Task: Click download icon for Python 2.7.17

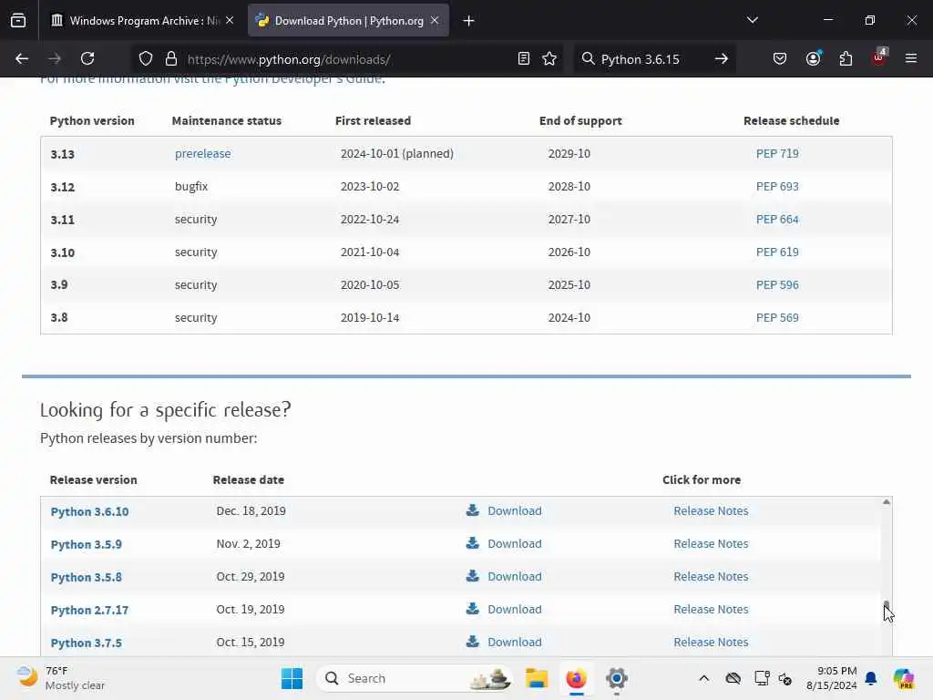Action: pos(473,608)
